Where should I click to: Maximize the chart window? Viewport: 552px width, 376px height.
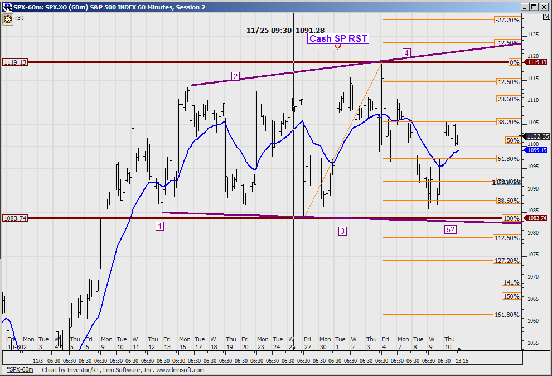(534, 7)
